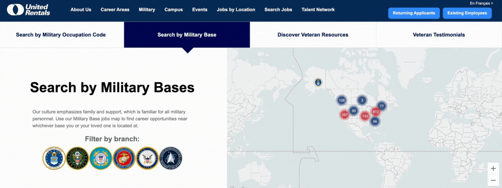502x188 pixels.
Task: Select the Search by Military Base tab
Action: pyautogui.click(x=187, y=35)
